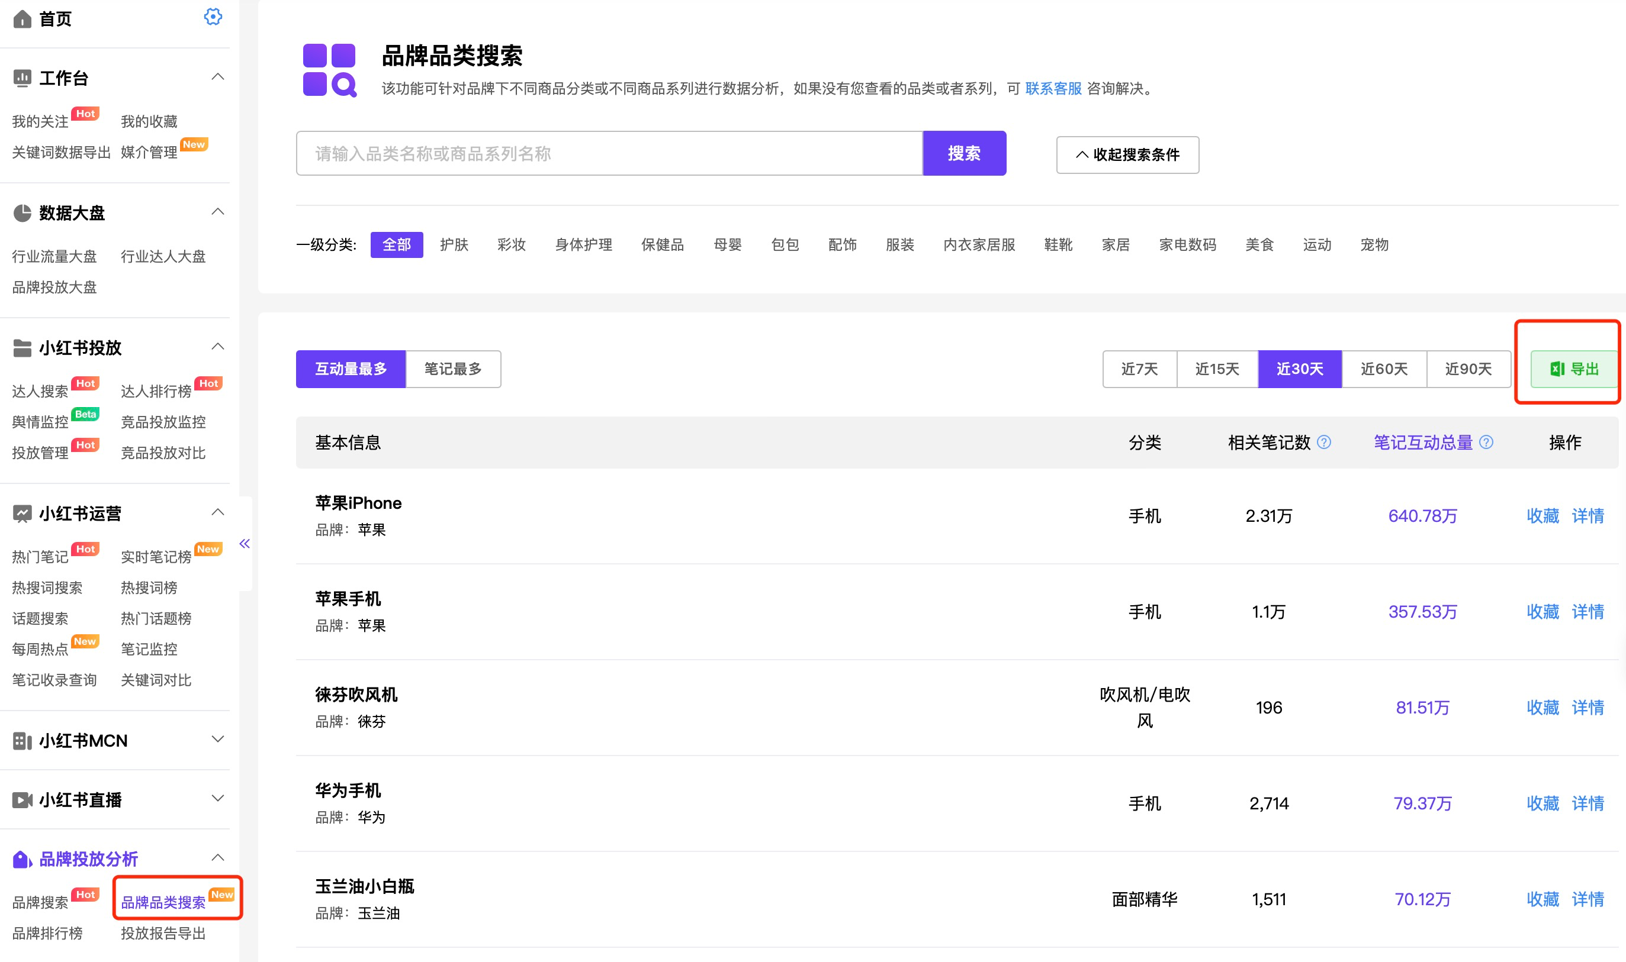Select the 近60天 time range
The width and height of the screenshot is (1626, 962).
tap(1384, 369)
